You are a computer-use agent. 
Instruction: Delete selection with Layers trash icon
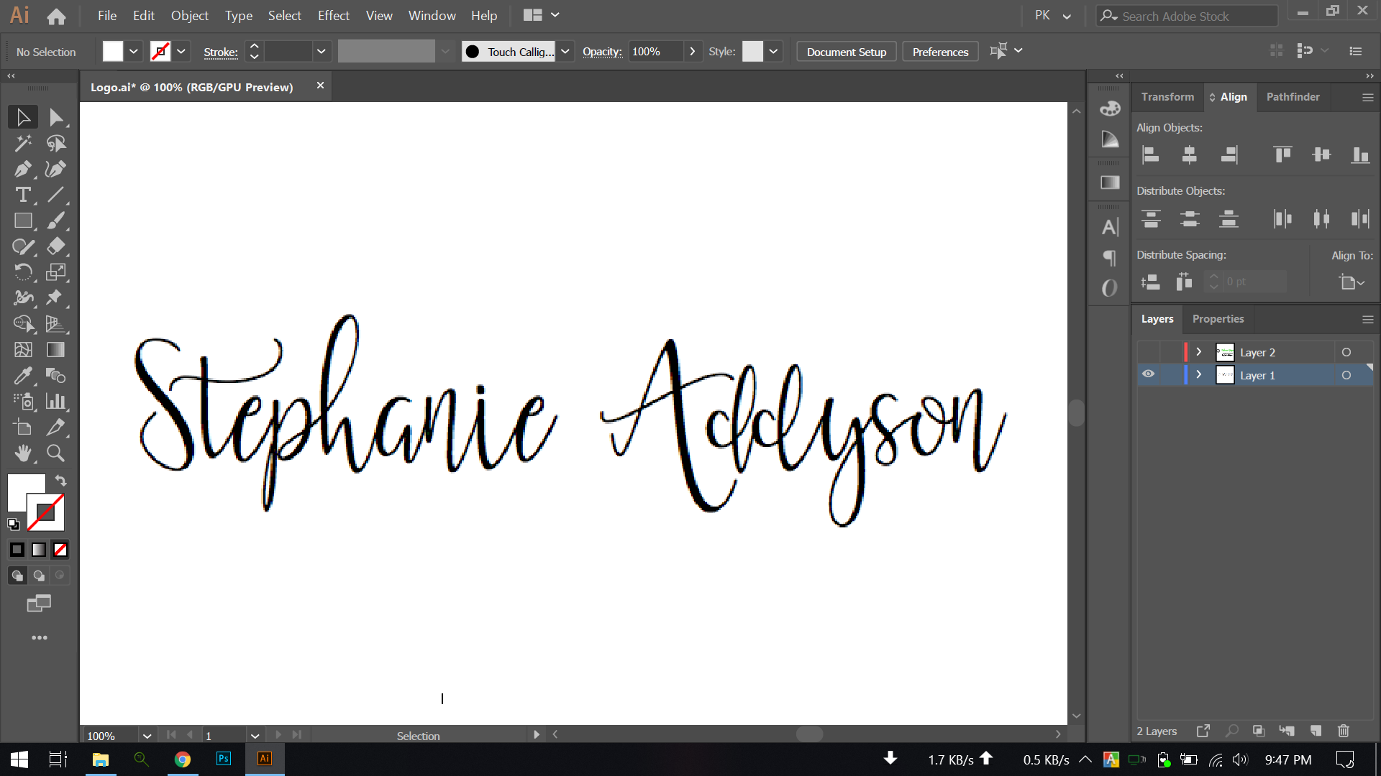1343,731
